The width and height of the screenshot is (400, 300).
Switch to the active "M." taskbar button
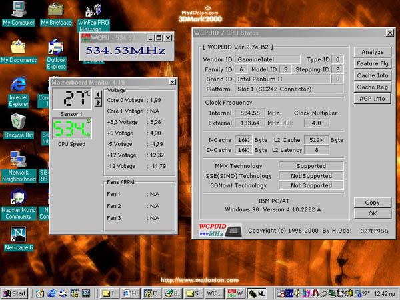click(x=257, y=293)
